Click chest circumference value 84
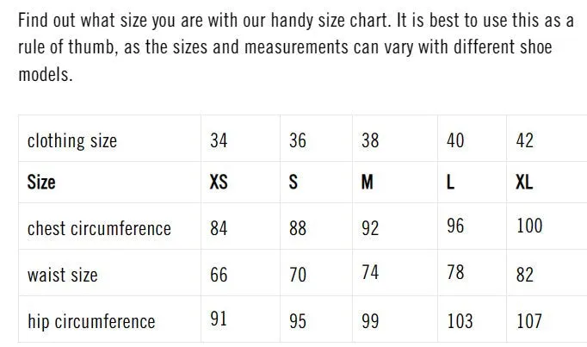This screenshot has width=587, height=347. (219, 228)
